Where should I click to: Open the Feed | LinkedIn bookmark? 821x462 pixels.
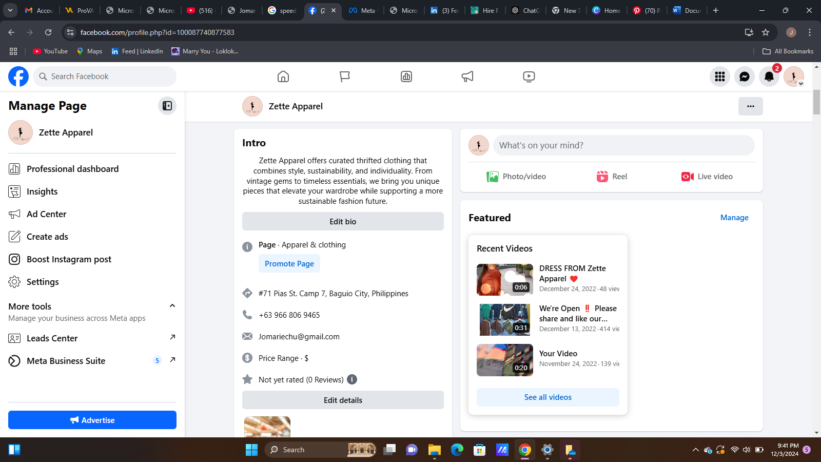(x=137, y=51)
